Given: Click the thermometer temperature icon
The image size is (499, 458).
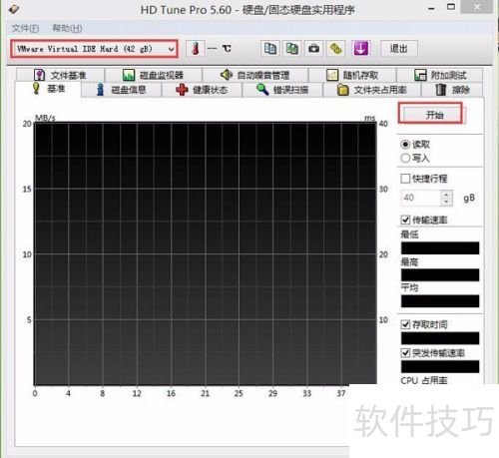Looking at the screenshot, I should (196, 49).
